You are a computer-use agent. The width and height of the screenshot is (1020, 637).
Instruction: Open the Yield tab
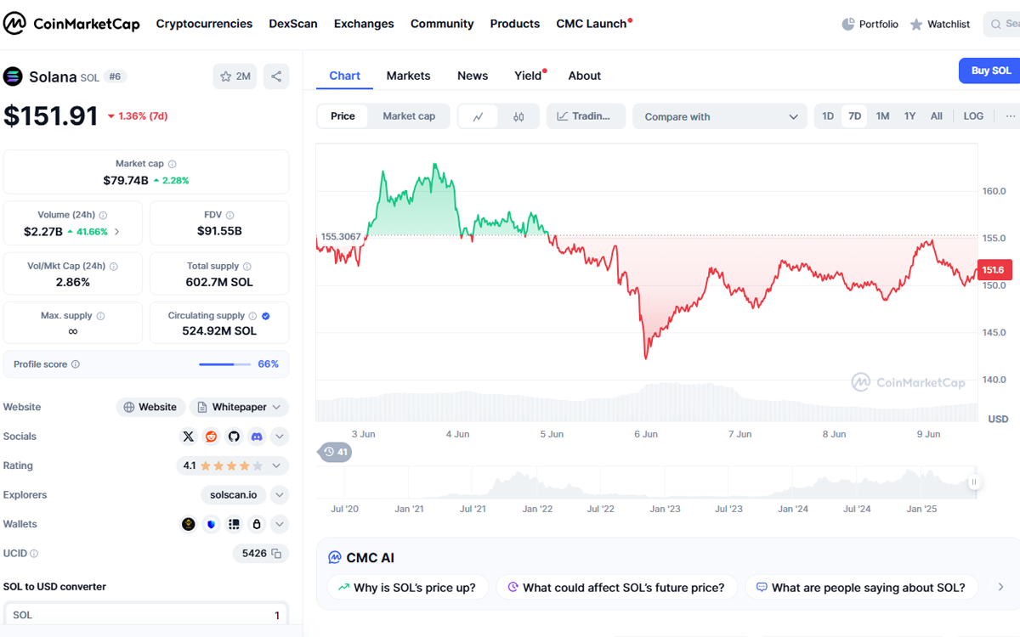click(528, 76)
